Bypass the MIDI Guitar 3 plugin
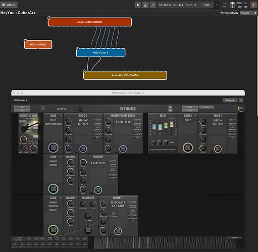Image resolution: width=258 pixels, height=252 pixels. (230, 100)
